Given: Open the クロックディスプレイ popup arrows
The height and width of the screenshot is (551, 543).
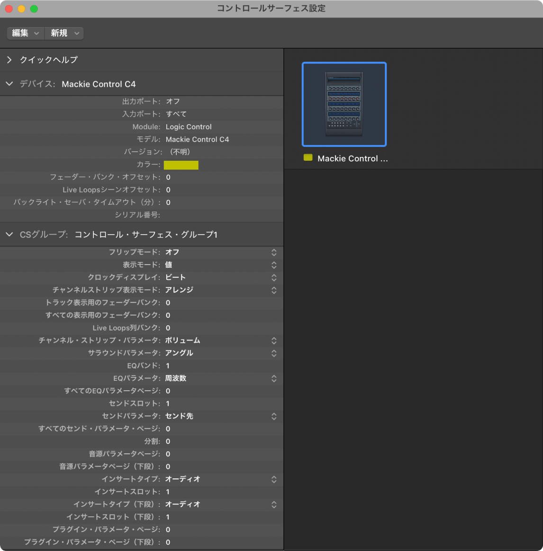Looking at the screenshot, I should [274, 277].
